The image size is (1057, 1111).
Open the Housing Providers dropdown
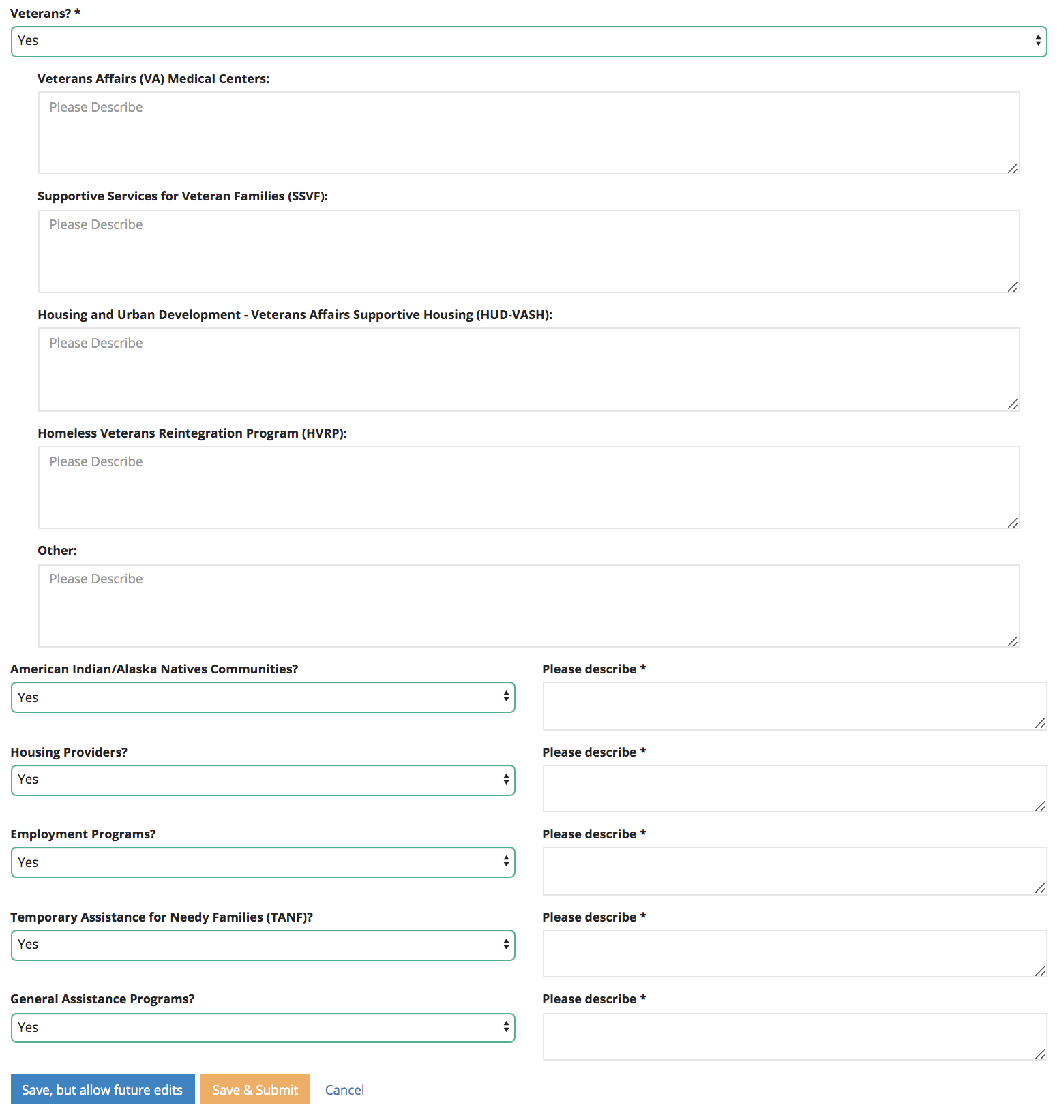(263, 780)
